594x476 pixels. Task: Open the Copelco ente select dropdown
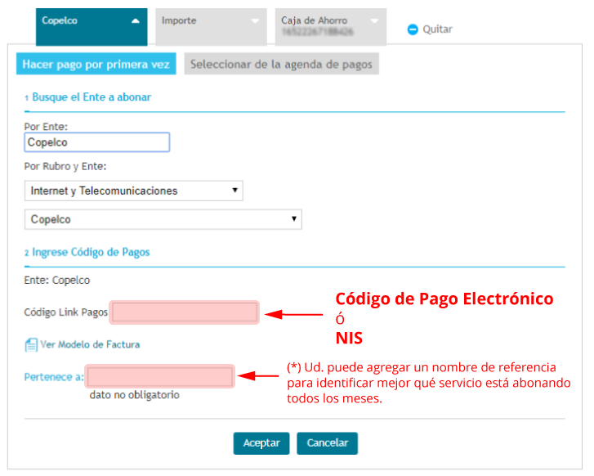point(163,219)
